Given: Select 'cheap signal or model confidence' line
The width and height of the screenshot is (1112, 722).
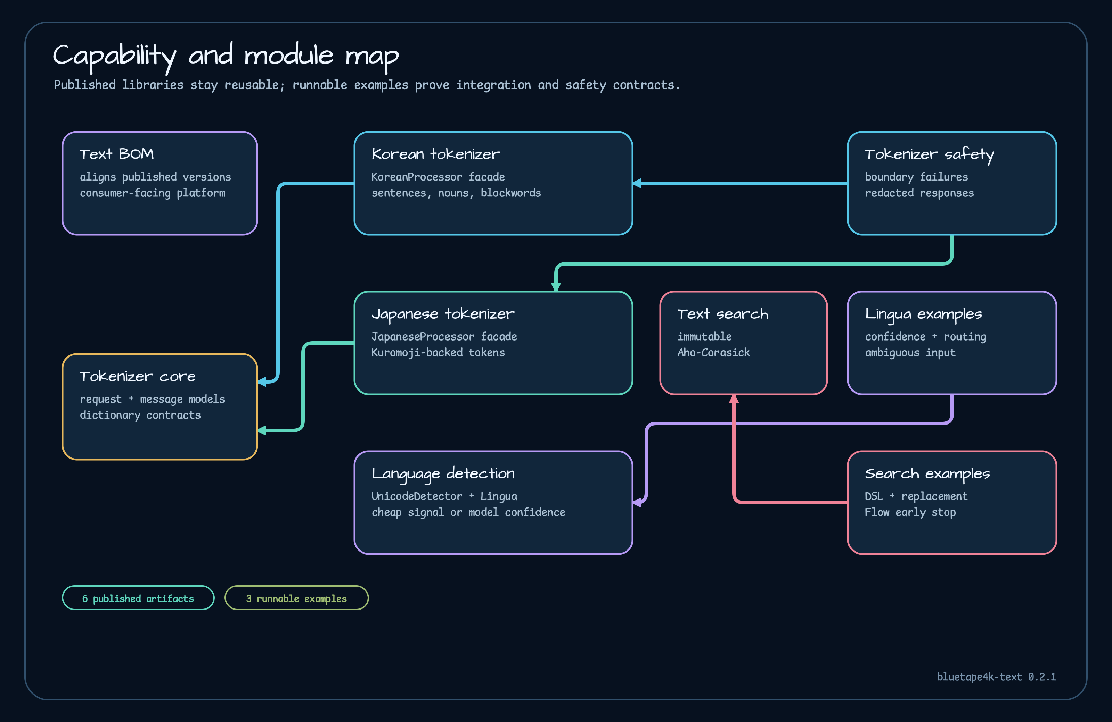Looking at the screenshot, I should pos(468,512).
